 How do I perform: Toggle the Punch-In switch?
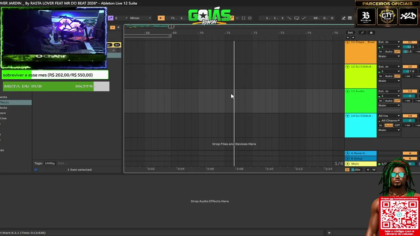coord(289,18)
